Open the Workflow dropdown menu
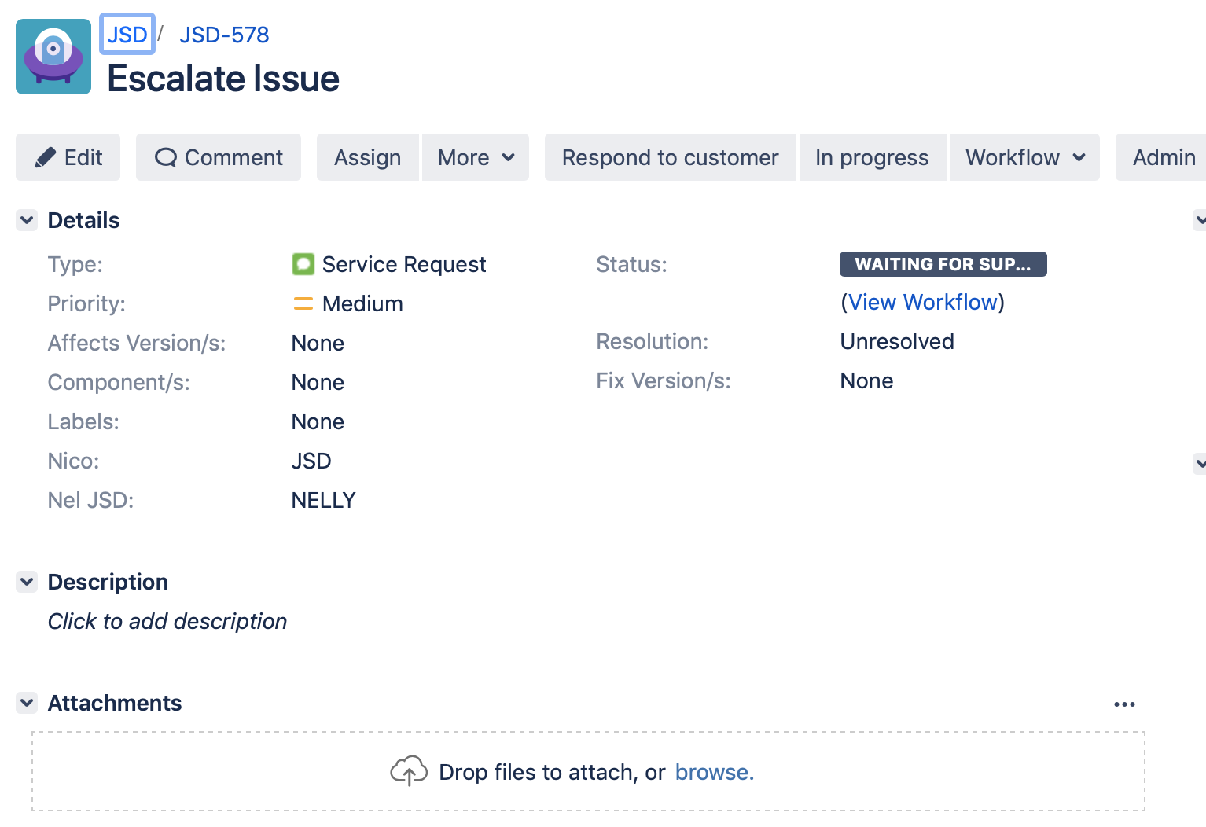The width and height of the screenshot is (1206, 827). coord(1024,157)
